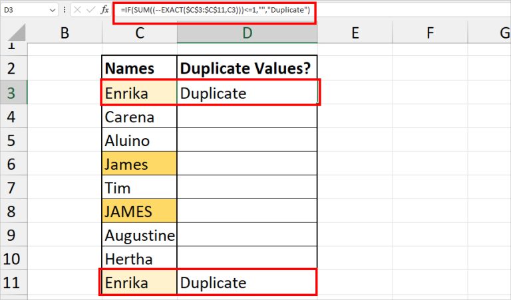Select the cell containing Hertha
This screenshot has height=300, width=511.
pyautogui.click(x=140, y=259)
